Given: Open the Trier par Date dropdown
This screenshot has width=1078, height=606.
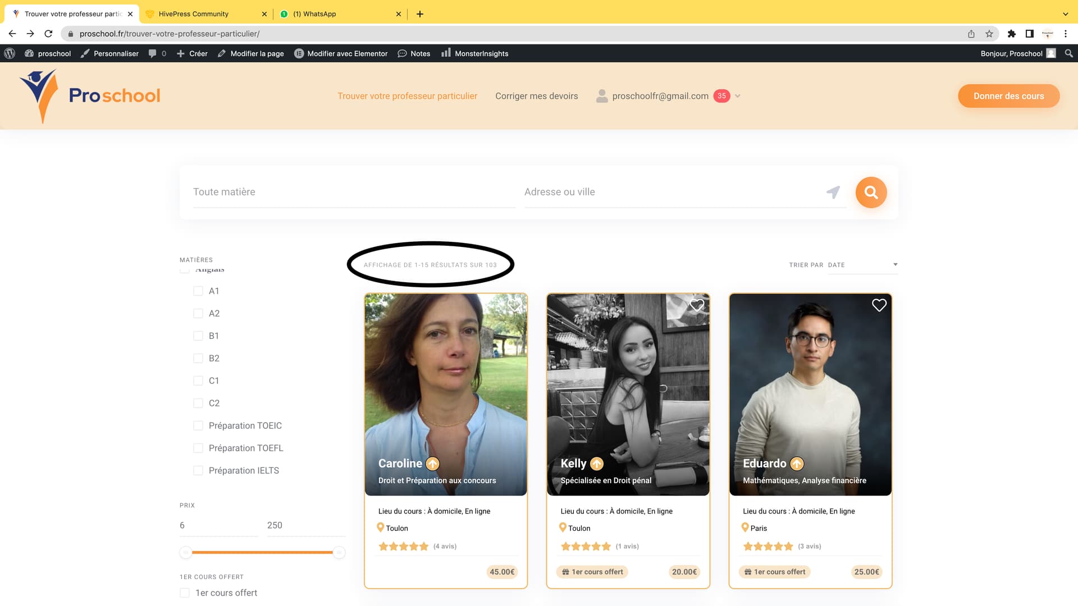Looking at the screenshot, I should point(862,265).
